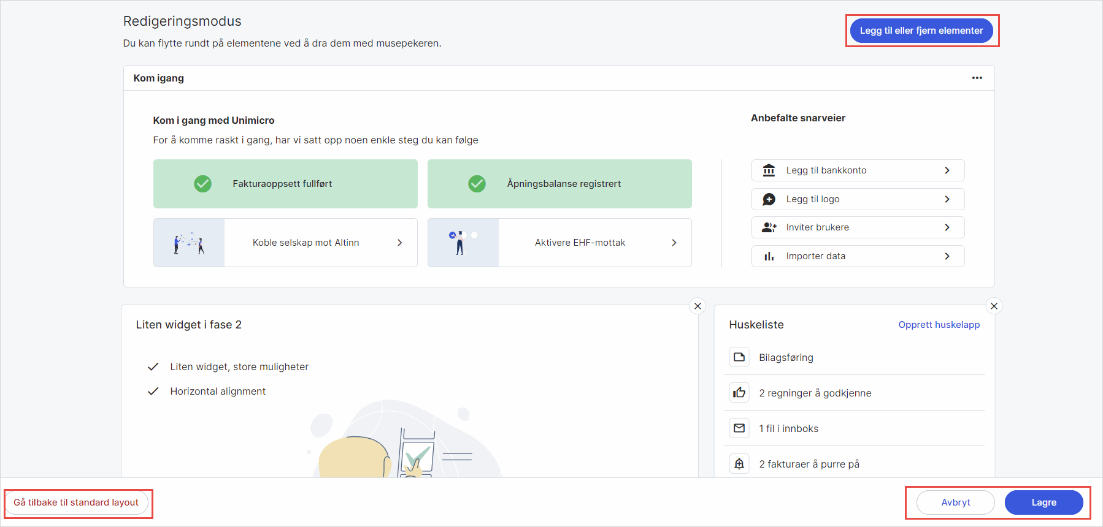Click the reminder icon for fakturaer å purre

pos(739,464)
